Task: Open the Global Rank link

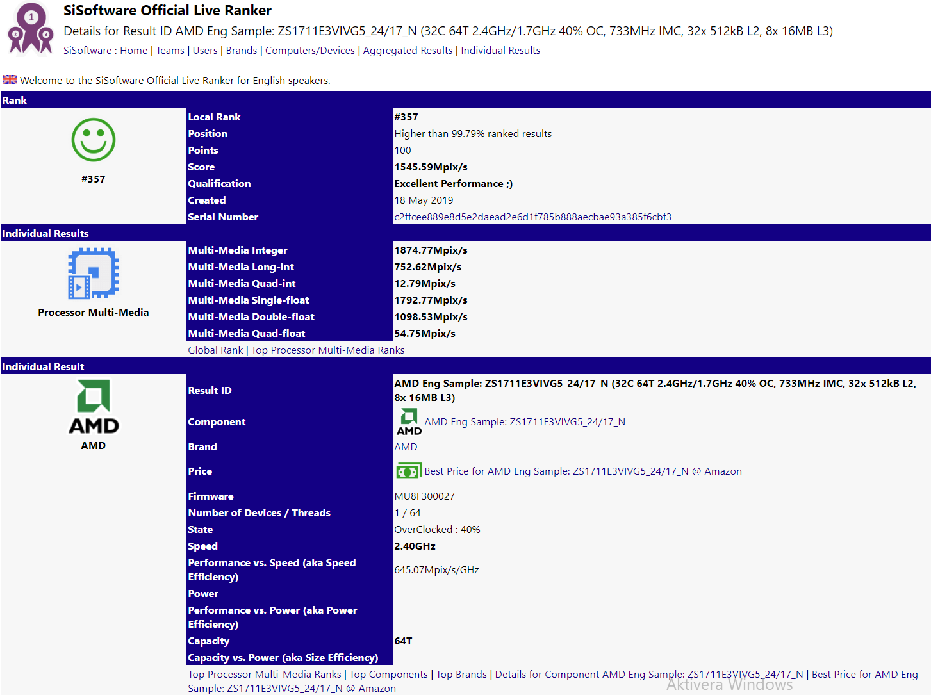Action: point(215,350)
